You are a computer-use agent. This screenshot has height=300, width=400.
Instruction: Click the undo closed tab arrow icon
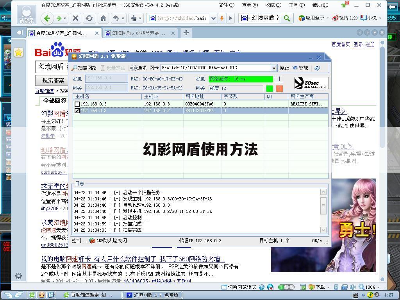[x=116, y=18]
